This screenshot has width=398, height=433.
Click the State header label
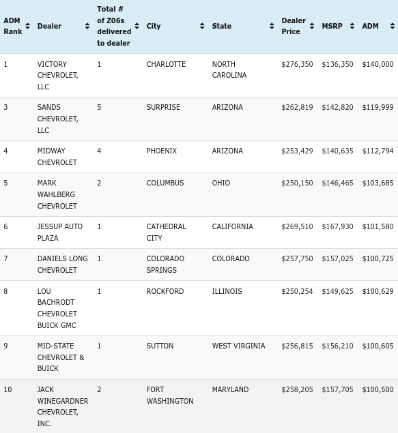(222, 26)
